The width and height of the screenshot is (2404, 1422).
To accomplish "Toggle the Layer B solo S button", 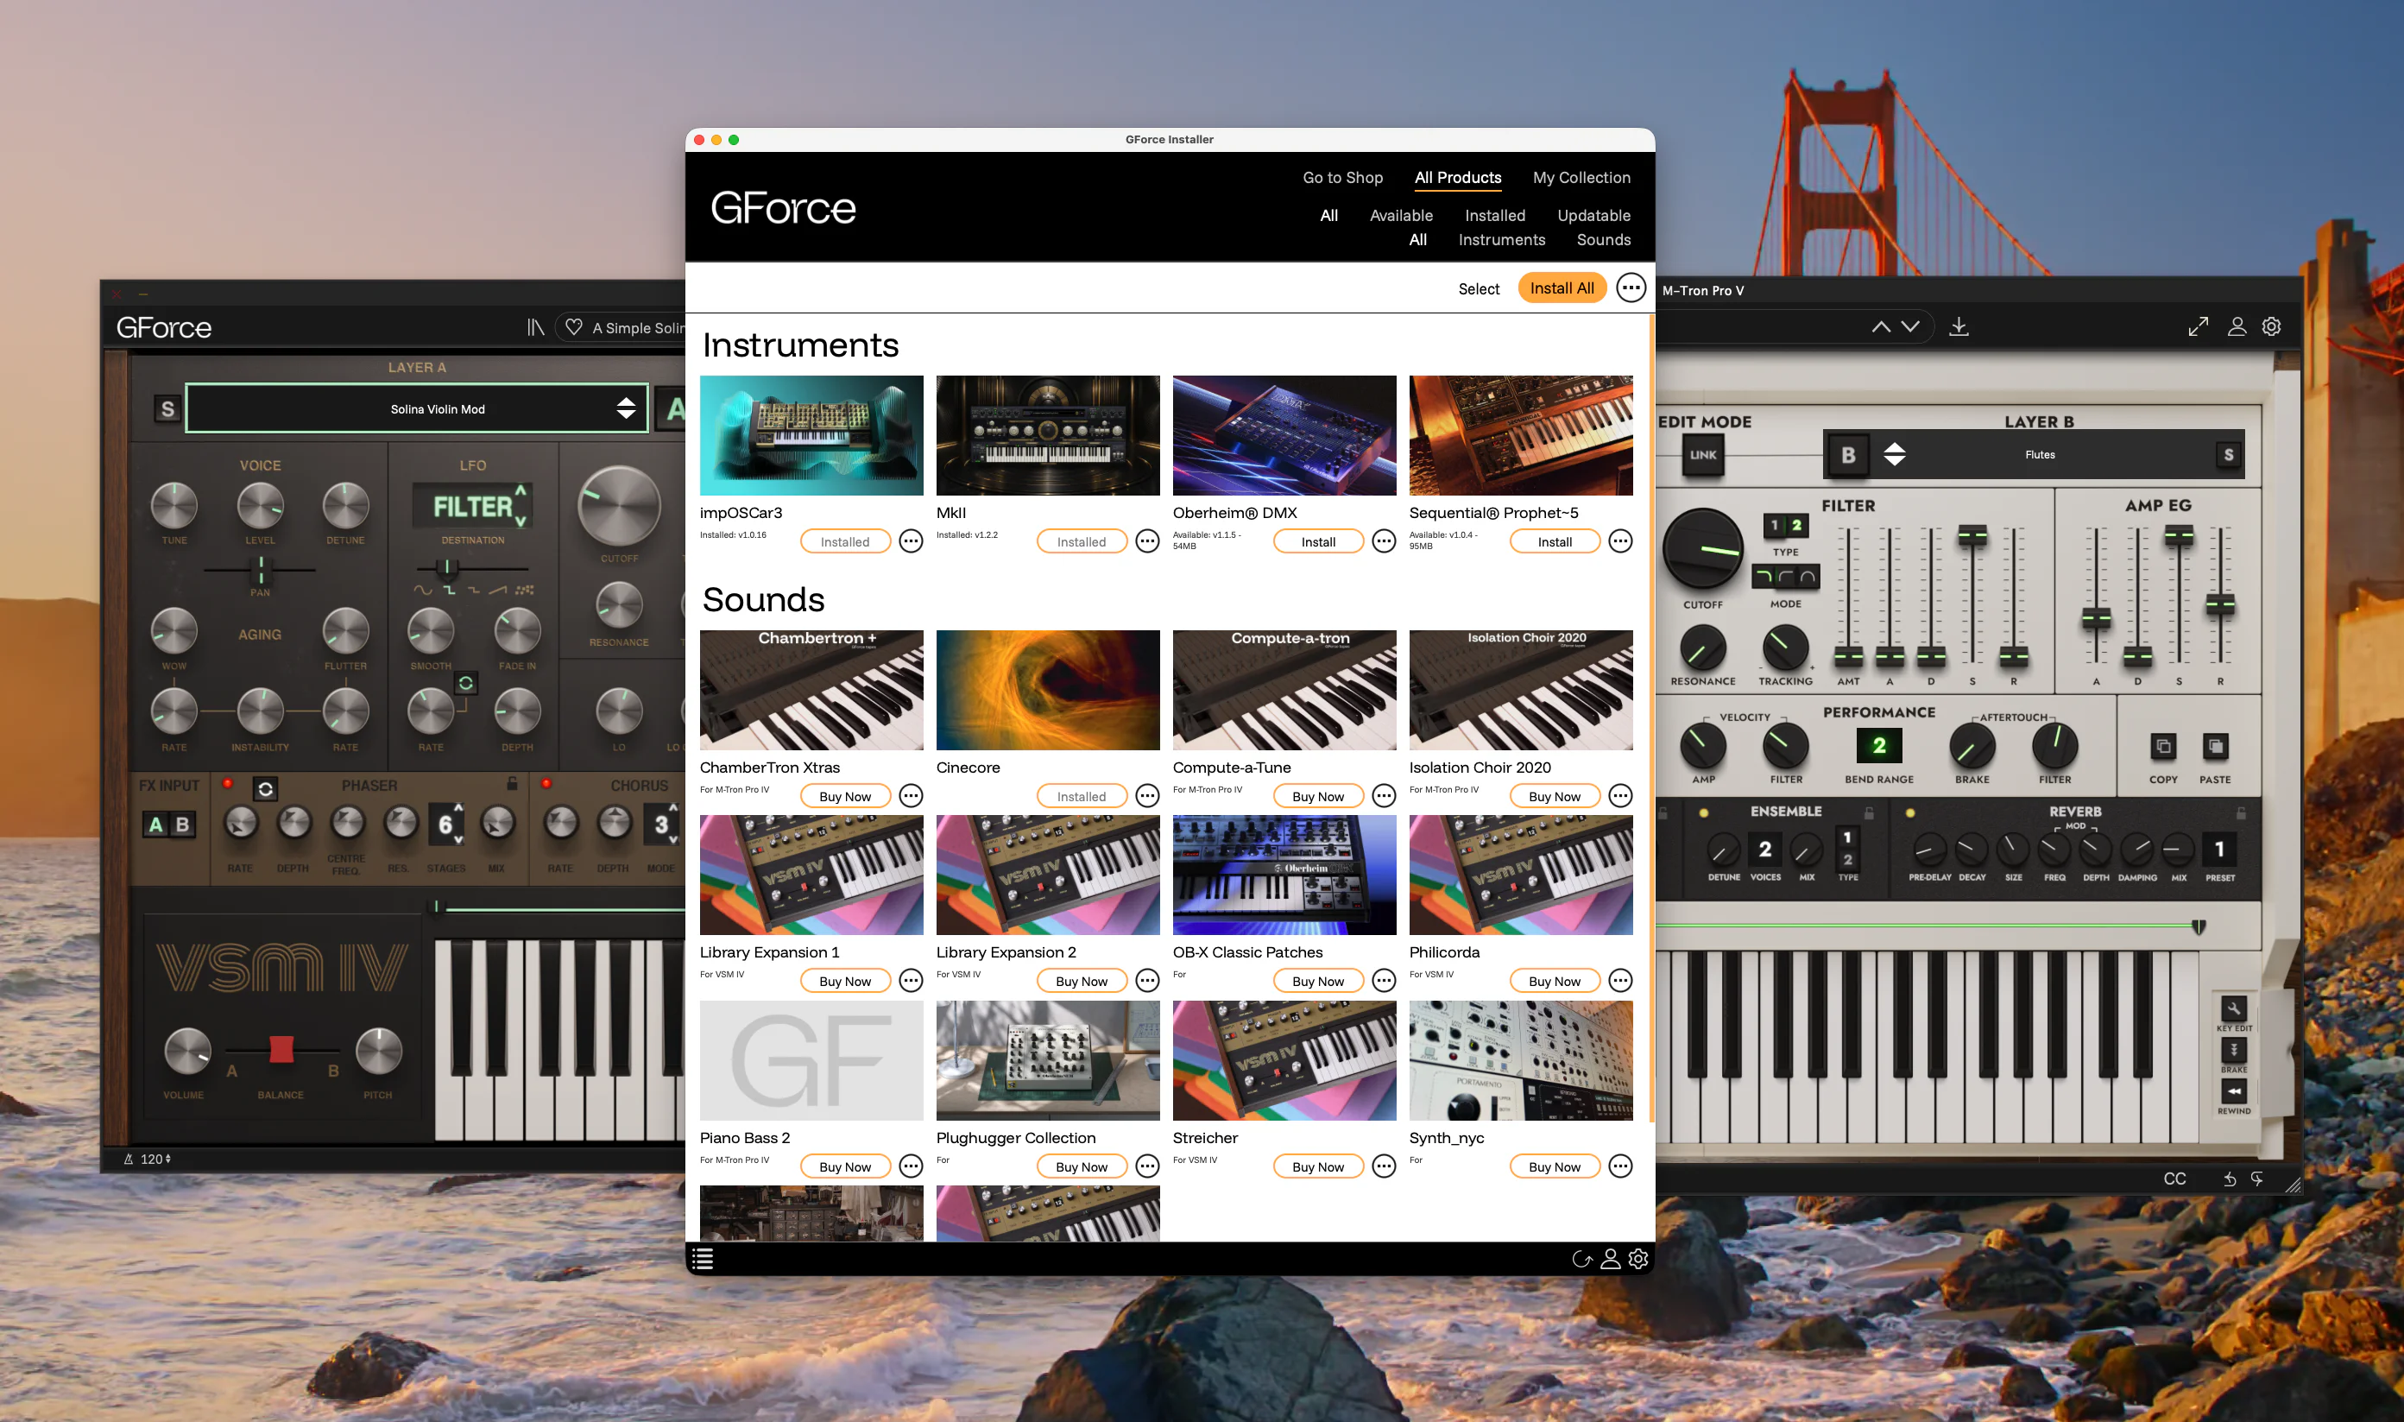I will click(x=2228, y=455).
